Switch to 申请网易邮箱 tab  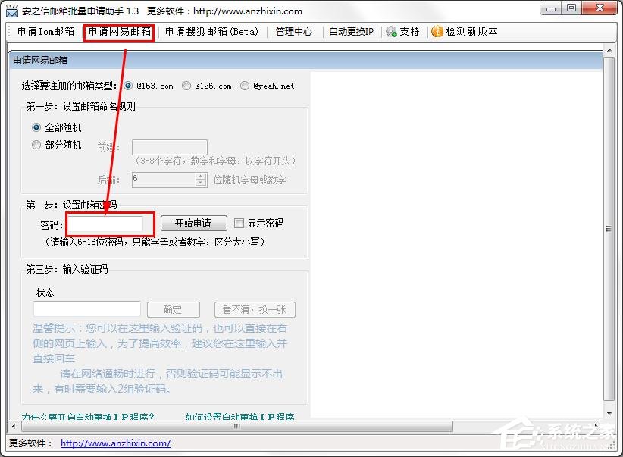[119, 31]
